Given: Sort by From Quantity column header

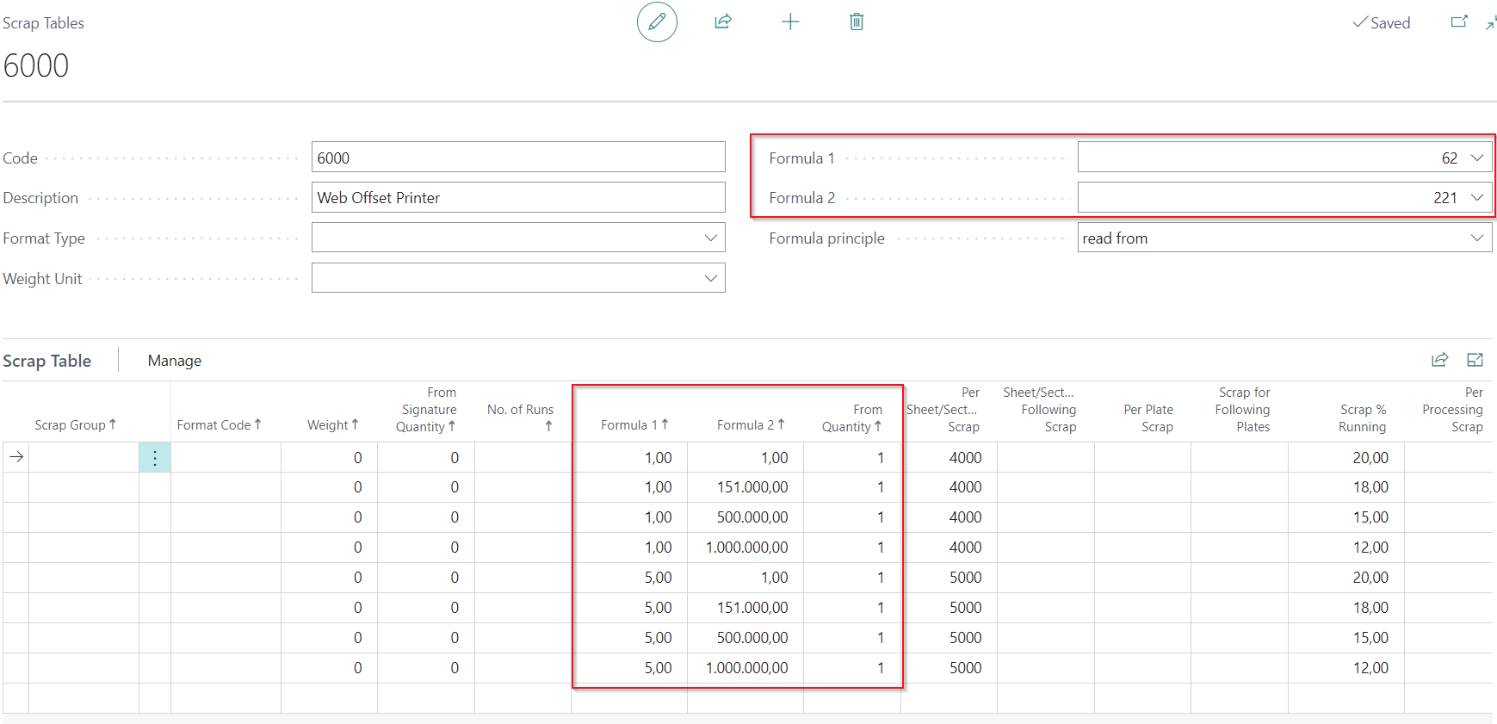Looking at the screenshot, I should (x=851, y=418).
